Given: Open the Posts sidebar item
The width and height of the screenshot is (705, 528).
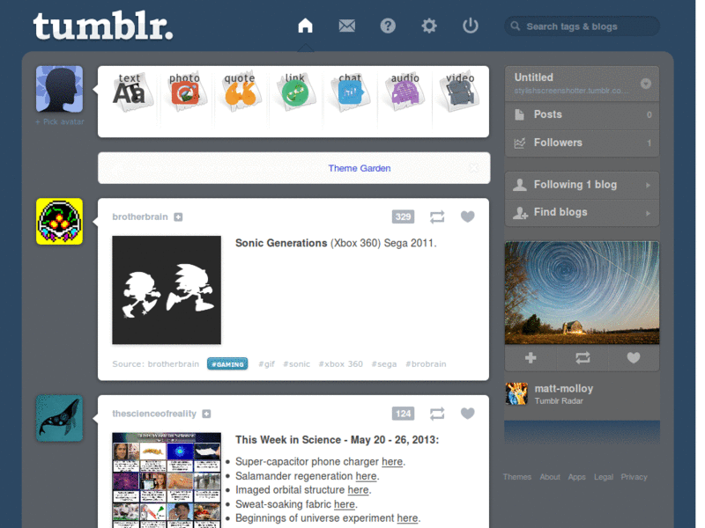Looking at the screenshot, I should (583, 115).
